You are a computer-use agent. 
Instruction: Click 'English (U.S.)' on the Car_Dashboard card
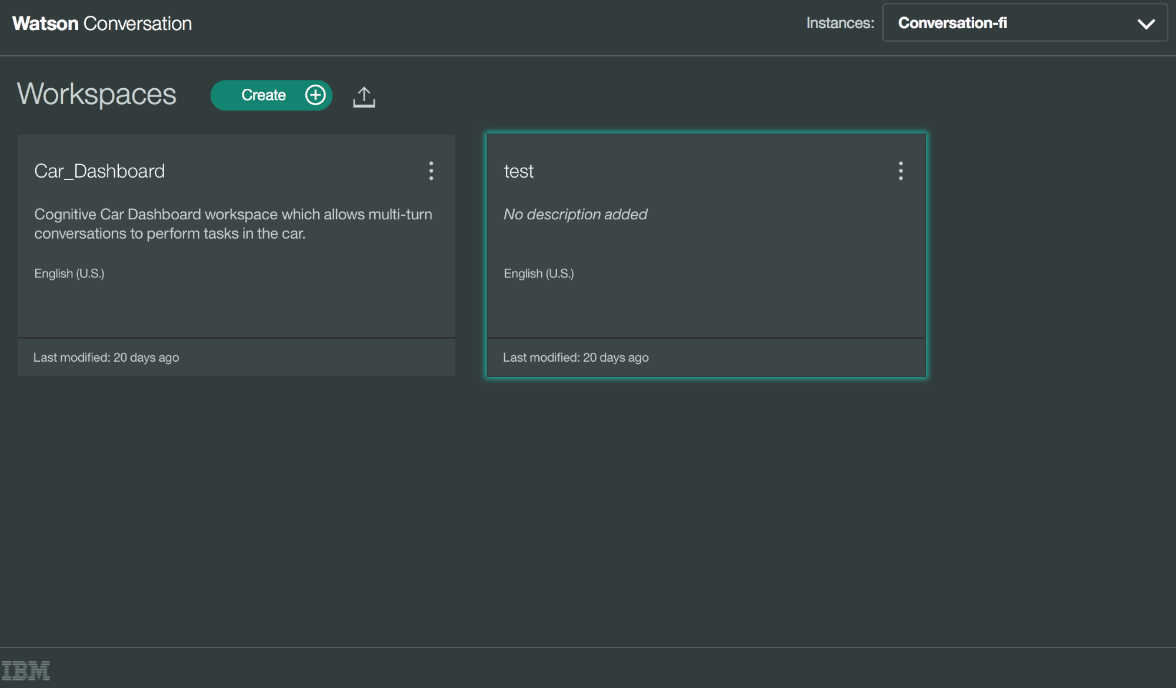[69, 273]
